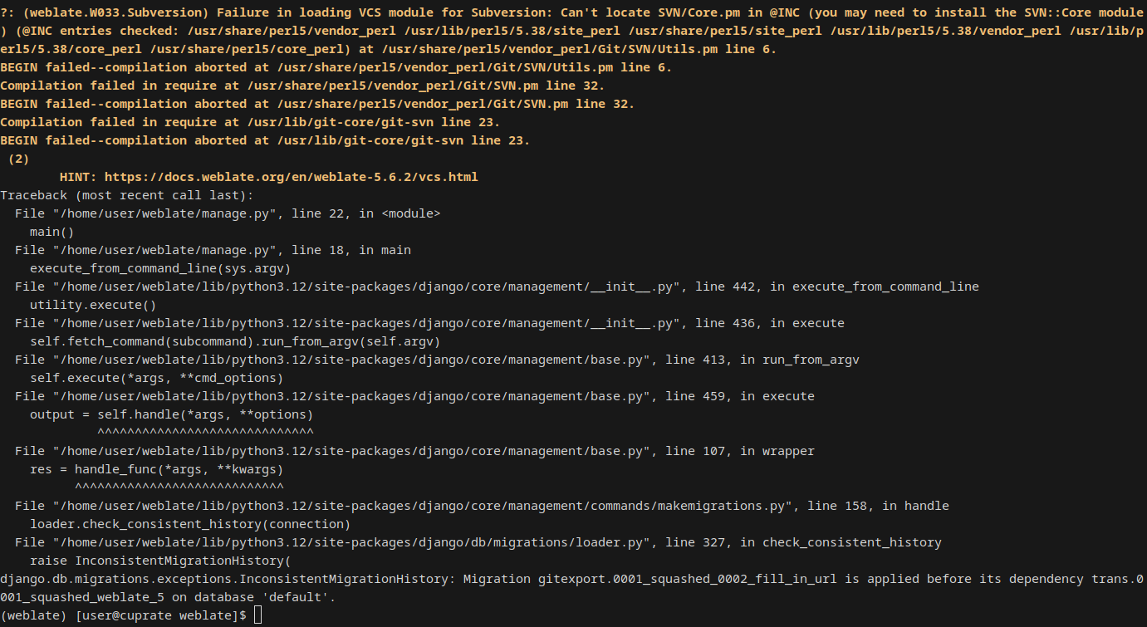The width and height of the screenshot is (1147, 627).
Task: Click 'res = handle_func(*args, **kwargs)' line
Action: pos(157,469)
